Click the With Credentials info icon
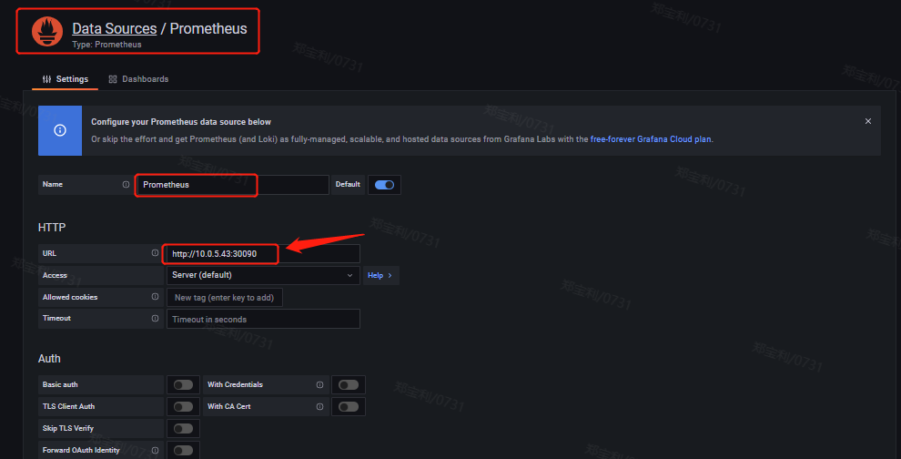This screenshot has height=459, width=901. 319,385
